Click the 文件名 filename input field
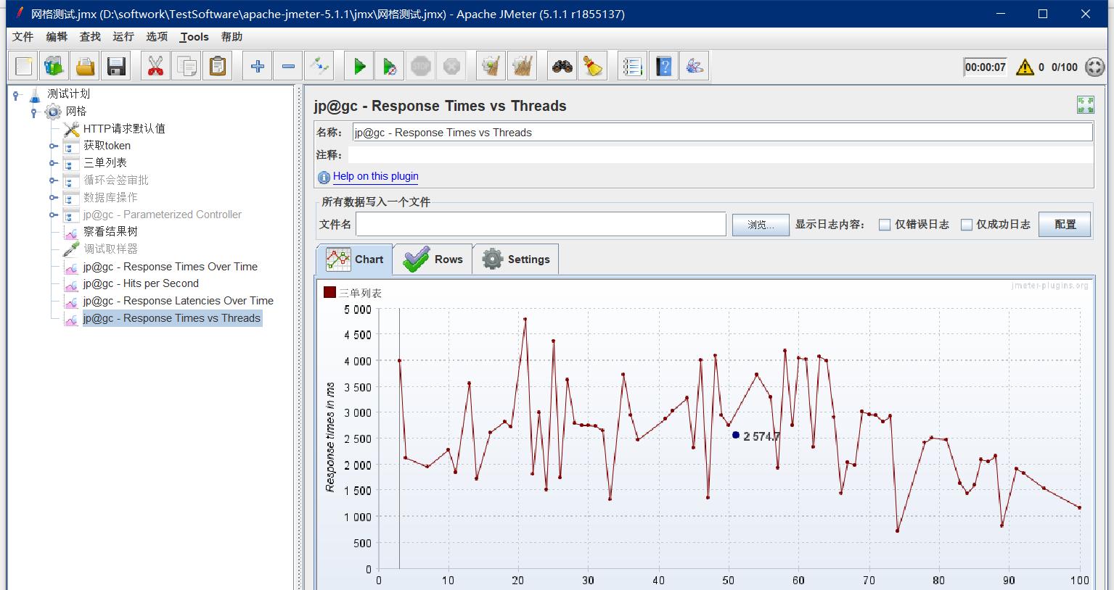This screenshot has height=590, width=1114. click(x=541, y=225)
